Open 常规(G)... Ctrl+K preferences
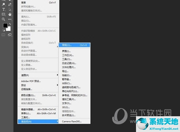Viewport: 180px width, 132px height. (x=74, y=45)
